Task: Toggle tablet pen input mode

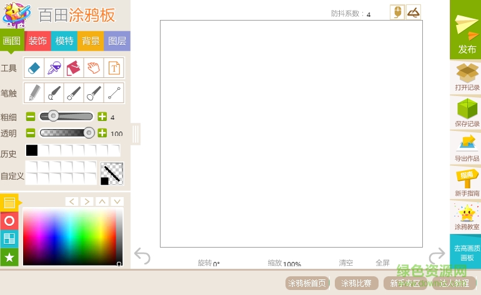Action: (x=413, y=12)
